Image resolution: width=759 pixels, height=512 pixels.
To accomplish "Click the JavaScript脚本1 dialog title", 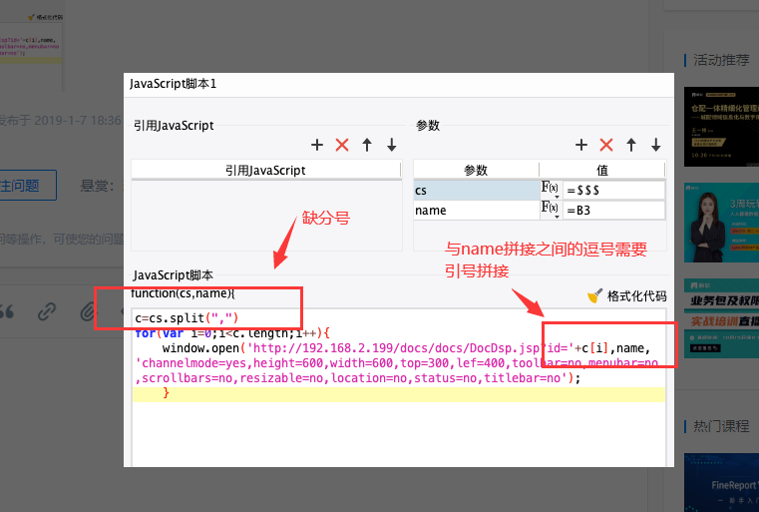I will (x=173, y=84).
